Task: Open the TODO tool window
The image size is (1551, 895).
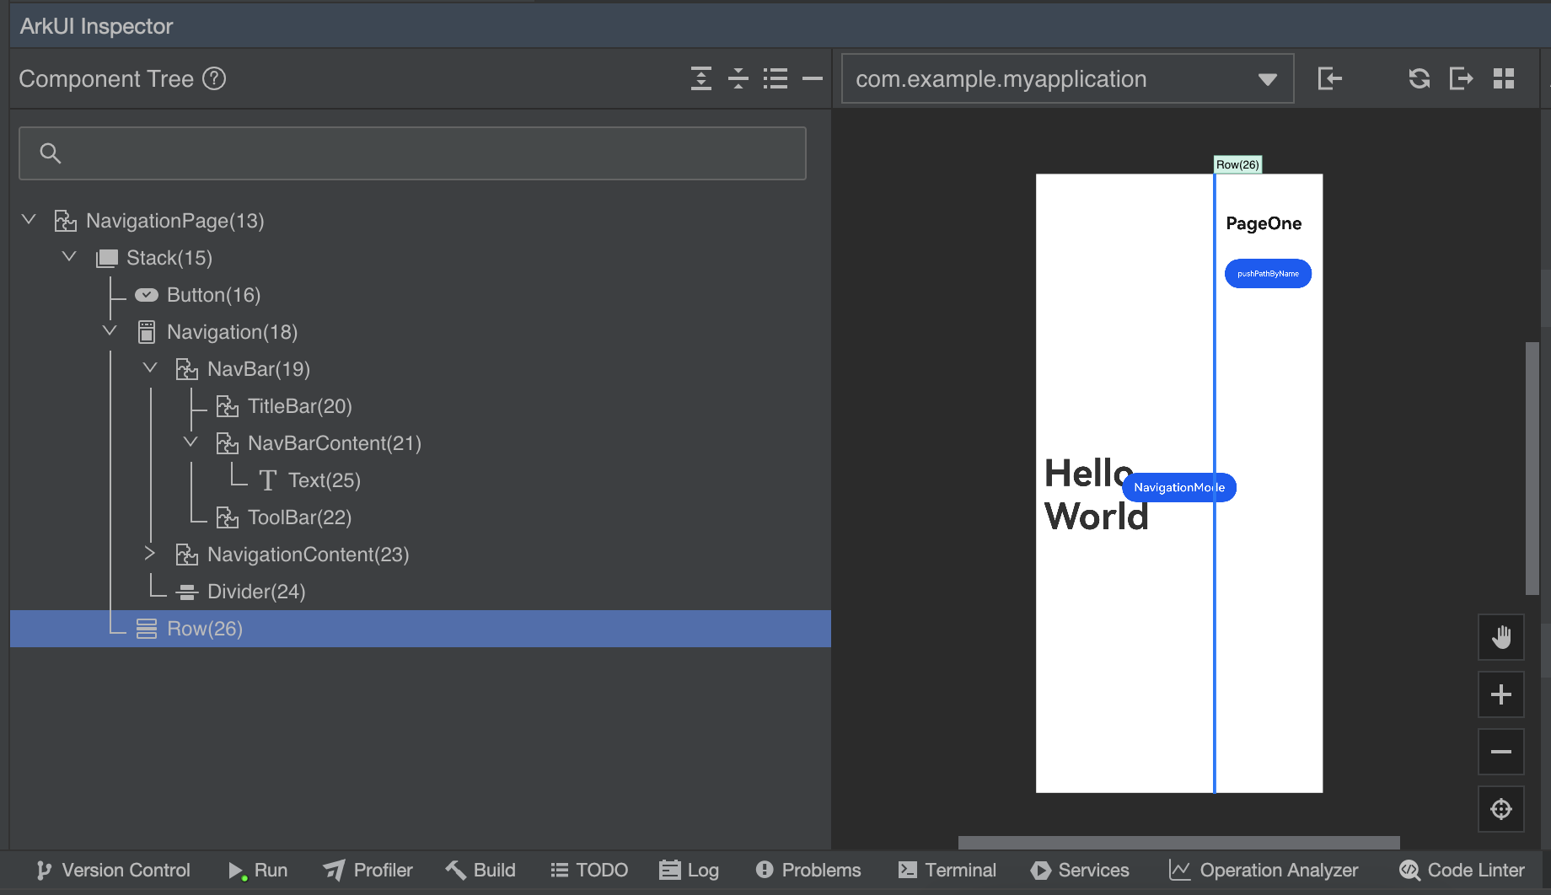Action: click(589, 870)
